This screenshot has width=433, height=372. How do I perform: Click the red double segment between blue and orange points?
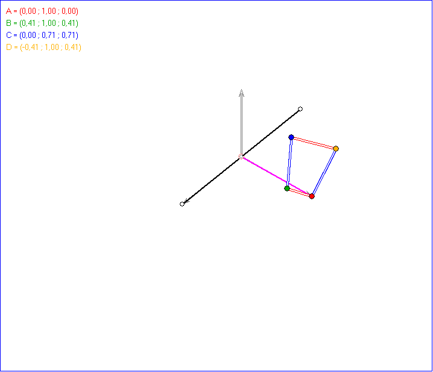point(314,143)
